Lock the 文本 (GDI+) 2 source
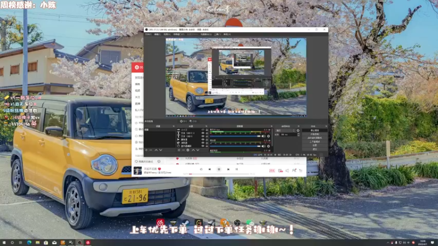 coord(207,133)
